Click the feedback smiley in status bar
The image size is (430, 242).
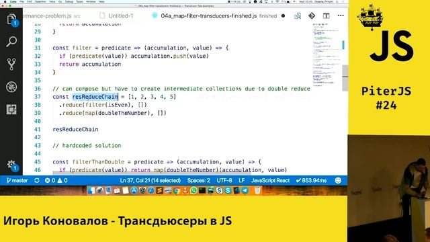click(x=338, y=180)
